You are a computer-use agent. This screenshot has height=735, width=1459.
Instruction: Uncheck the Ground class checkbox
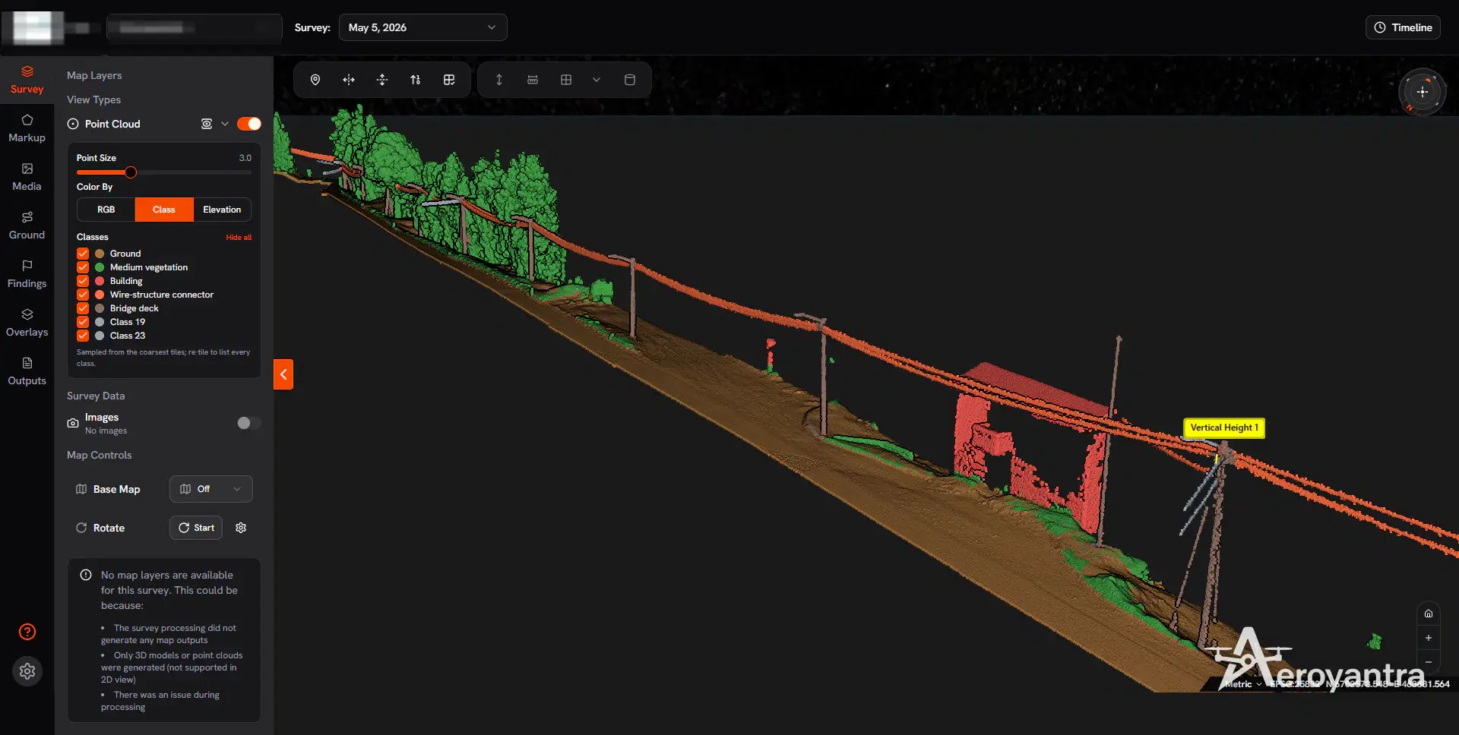point(83,254)
